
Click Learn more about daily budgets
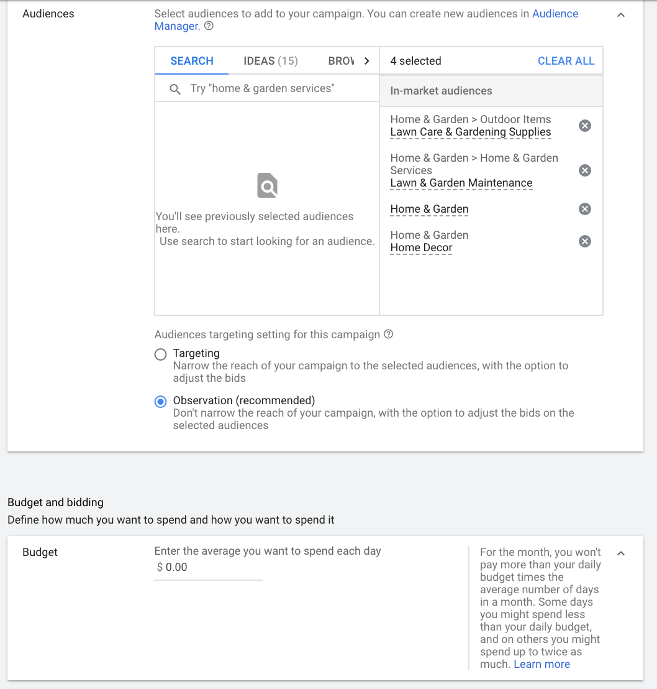point(541,664)
